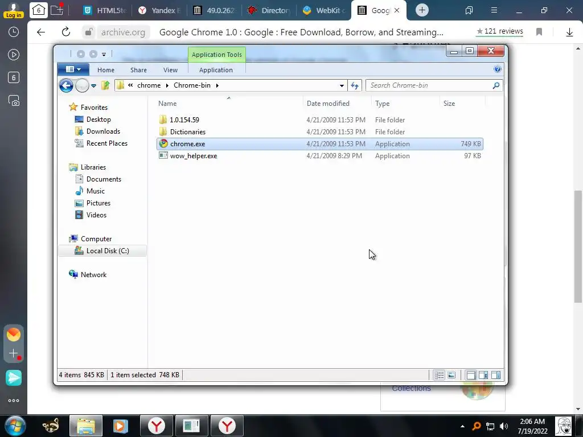
Task: Open the video play sidebar icon
Action: point(14,55)
